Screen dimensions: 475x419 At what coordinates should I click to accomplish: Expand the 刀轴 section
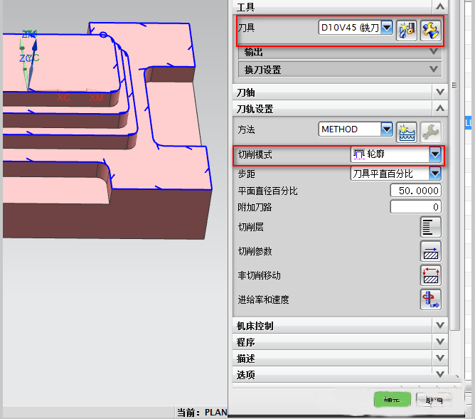[x=439, y=92]
